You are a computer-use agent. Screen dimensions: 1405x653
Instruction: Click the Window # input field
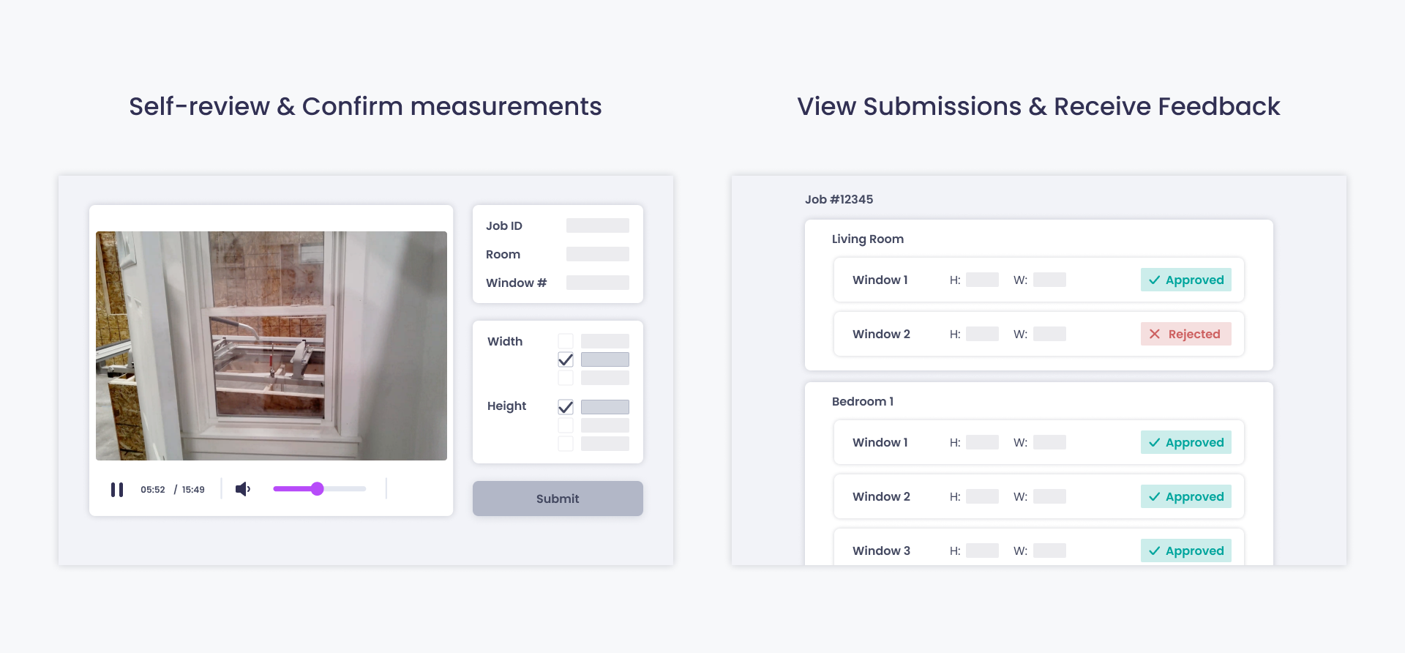[597, 283]
